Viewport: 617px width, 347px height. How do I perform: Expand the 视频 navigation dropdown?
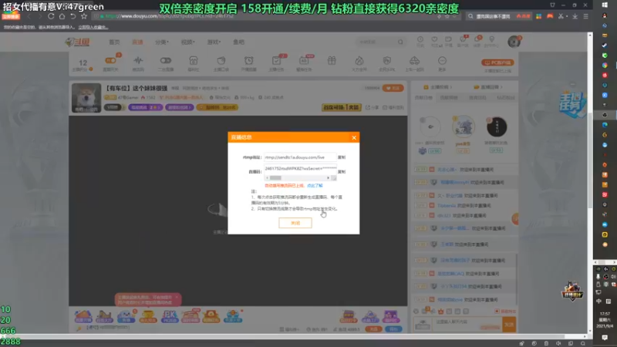click(187, 42)
